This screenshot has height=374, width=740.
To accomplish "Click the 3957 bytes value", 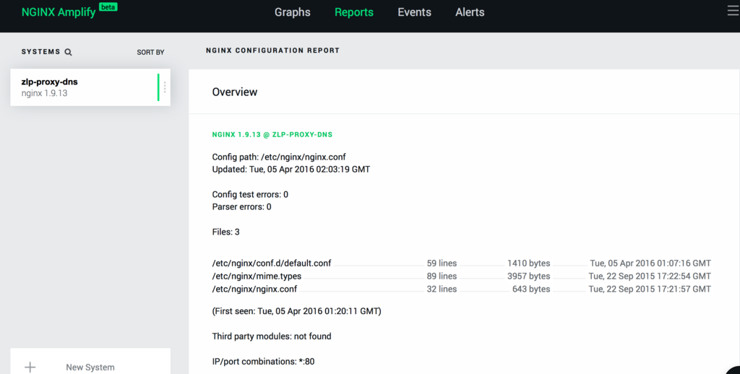I will [528, 276].
